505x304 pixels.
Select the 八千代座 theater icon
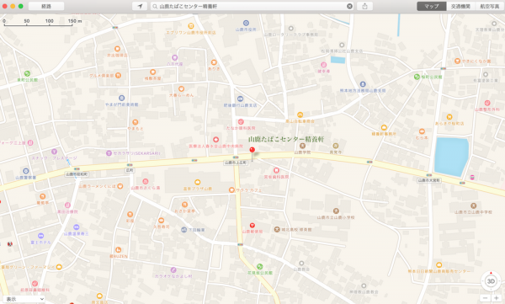coord(174,58)
